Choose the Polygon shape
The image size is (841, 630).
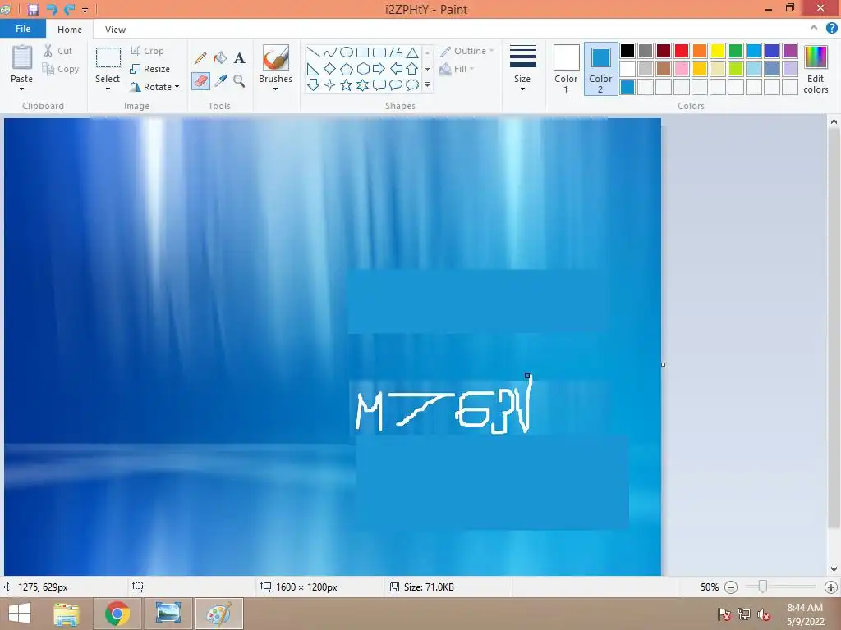(x=396, y=52)
